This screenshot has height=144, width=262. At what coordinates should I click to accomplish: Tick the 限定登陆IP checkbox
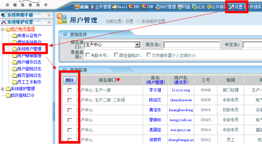116,55
